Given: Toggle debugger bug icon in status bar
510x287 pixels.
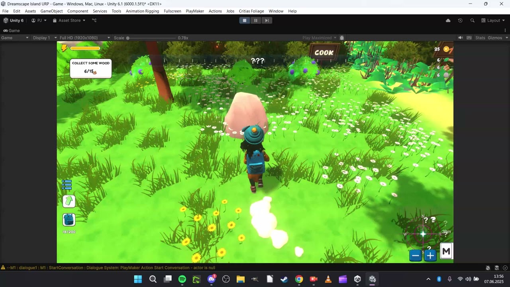Looking at the screenshot, I should (x=488, y=268).
